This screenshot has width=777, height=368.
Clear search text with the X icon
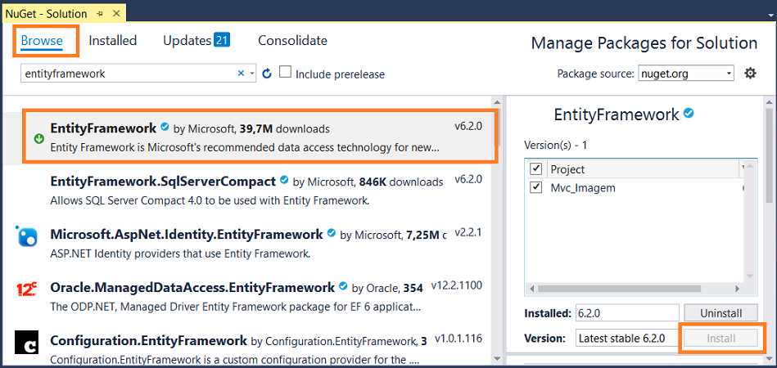pos(241,74)
